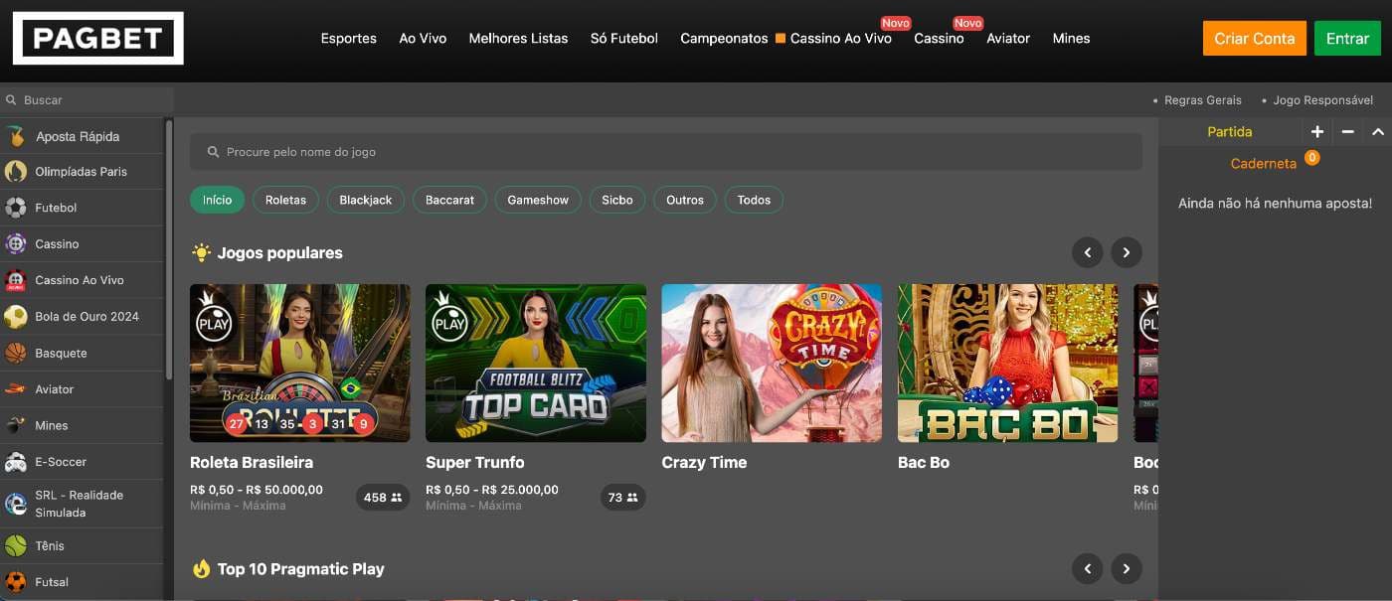Click the Cassino Ao Vivo sidebar icon
This screenshot has height=601, width=1392.
(x=16, y=280)
